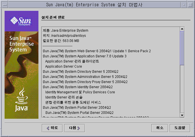Open help via 도움말 button

click(180, 128)
